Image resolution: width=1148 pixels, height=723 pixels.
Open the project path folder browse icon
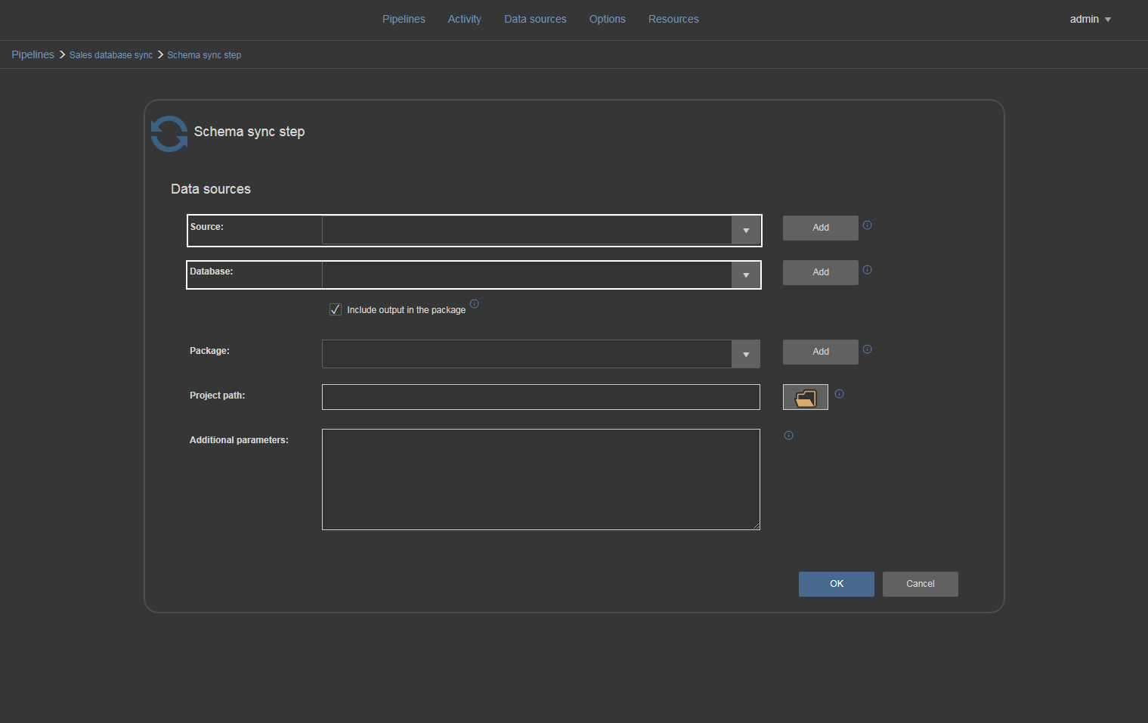pos(806,397)
